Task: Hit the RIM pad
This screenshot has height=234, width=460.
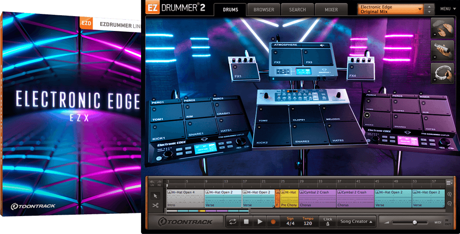Action: click(199, 110)
